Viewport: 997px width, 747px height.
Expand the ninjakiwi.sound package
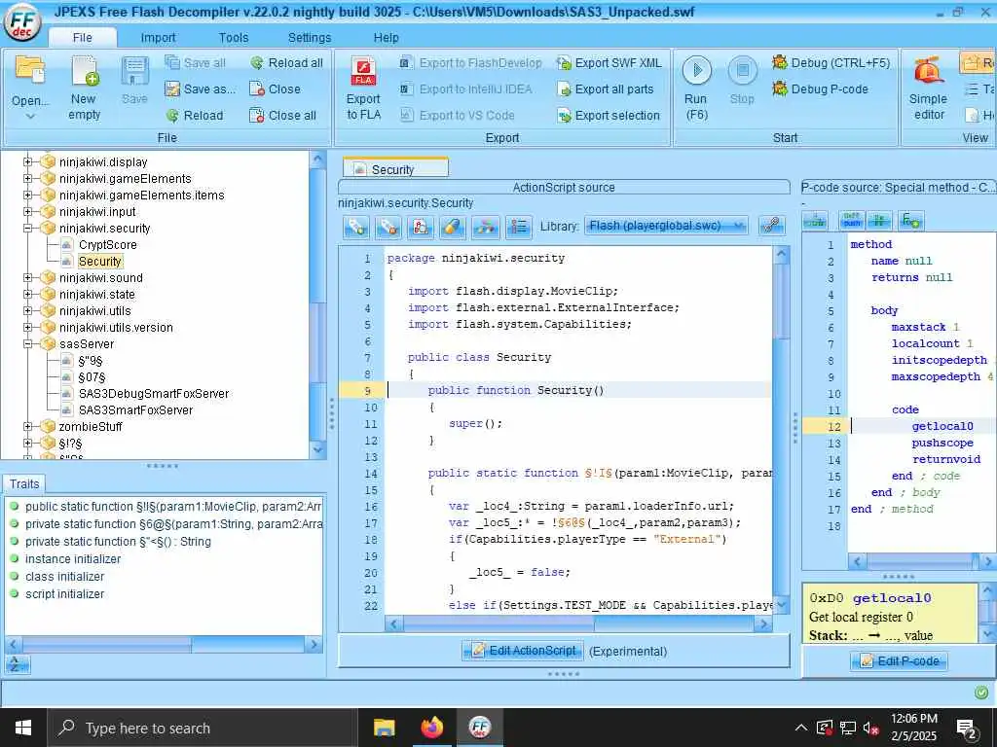(27, 277)
